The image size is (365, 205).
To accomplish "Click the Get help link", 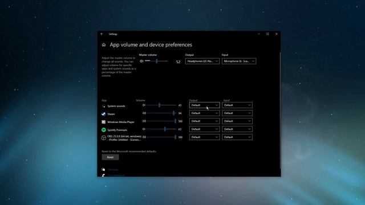I will pyautogui.click(x=113, y=170).
